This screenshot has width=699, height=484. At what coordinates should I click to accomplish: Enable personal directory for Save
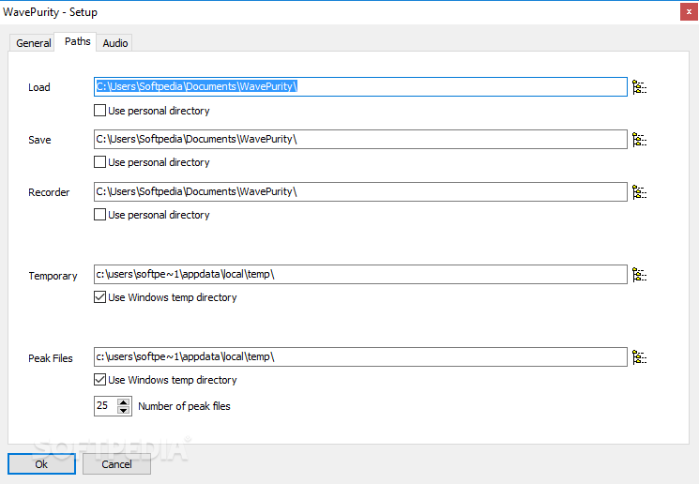click(99, 161)
